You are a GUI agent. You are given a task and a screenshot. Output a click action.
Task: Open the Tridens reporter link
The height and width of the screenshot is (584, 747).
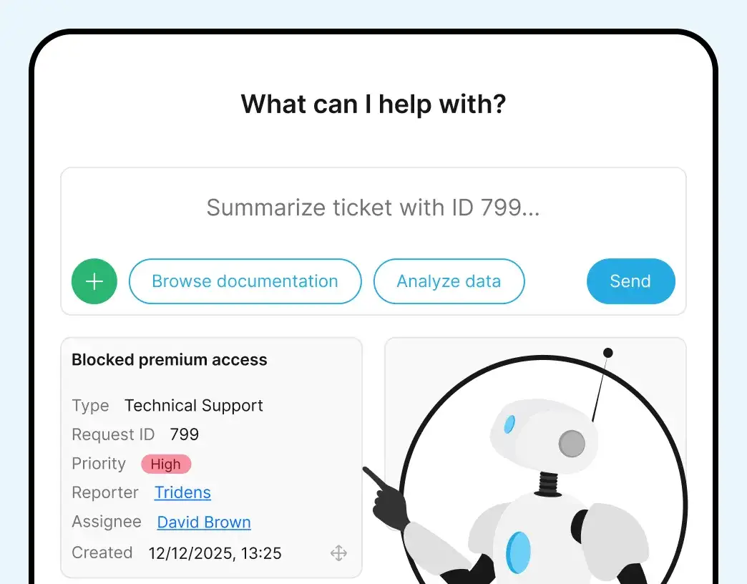point(182,492)
